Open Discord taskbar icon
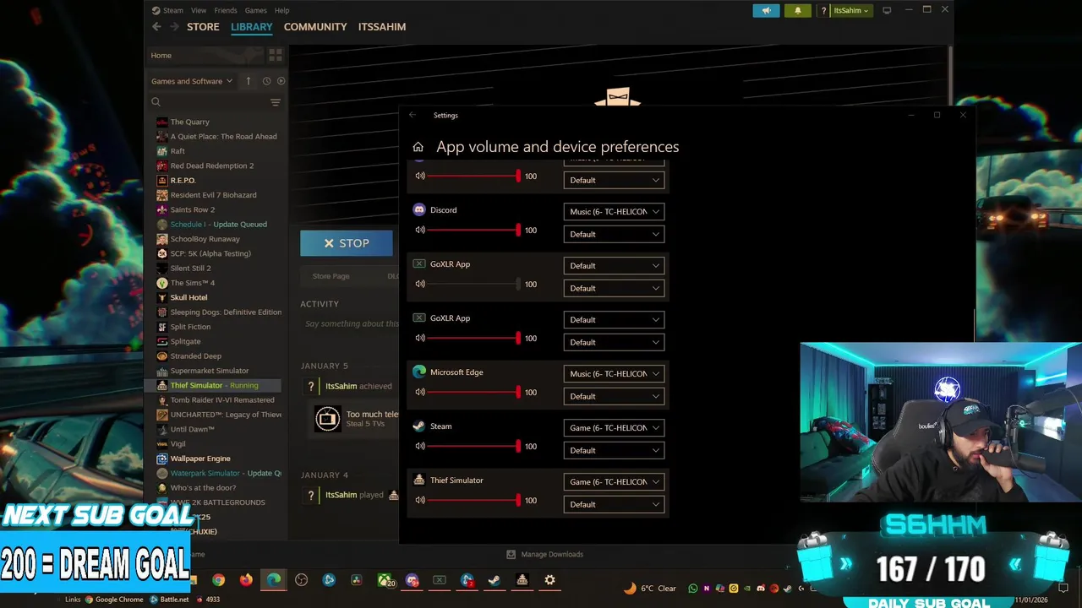 click(412, 580)
